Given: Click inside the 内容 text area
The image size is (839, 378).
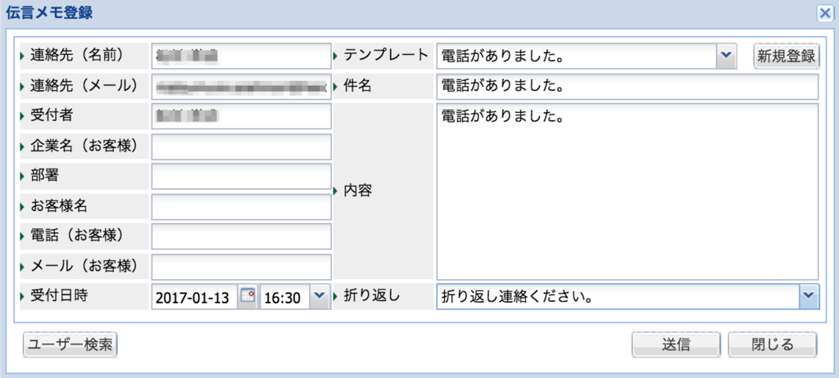Looking at the screenshot, I should pyautogui.click(x=627, y=191).
